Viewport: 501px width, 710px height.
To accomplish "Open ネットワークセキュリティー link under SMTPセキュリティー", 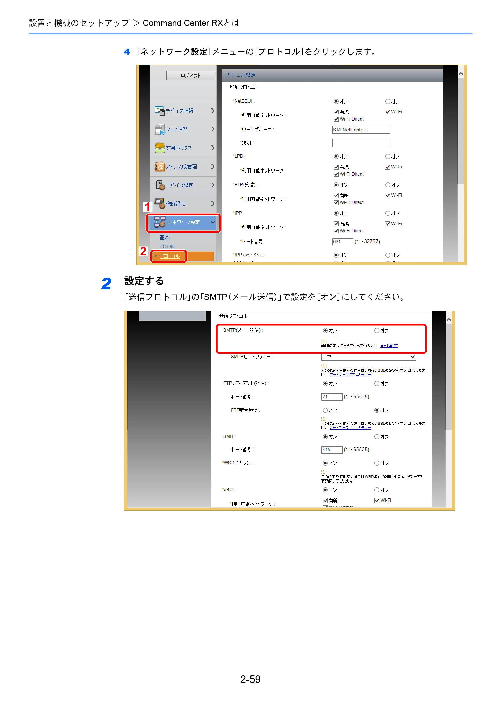I will tap(350, 374).
